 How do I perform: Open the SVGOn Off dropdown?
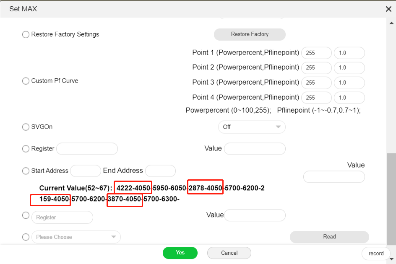[x=252, y=127]
